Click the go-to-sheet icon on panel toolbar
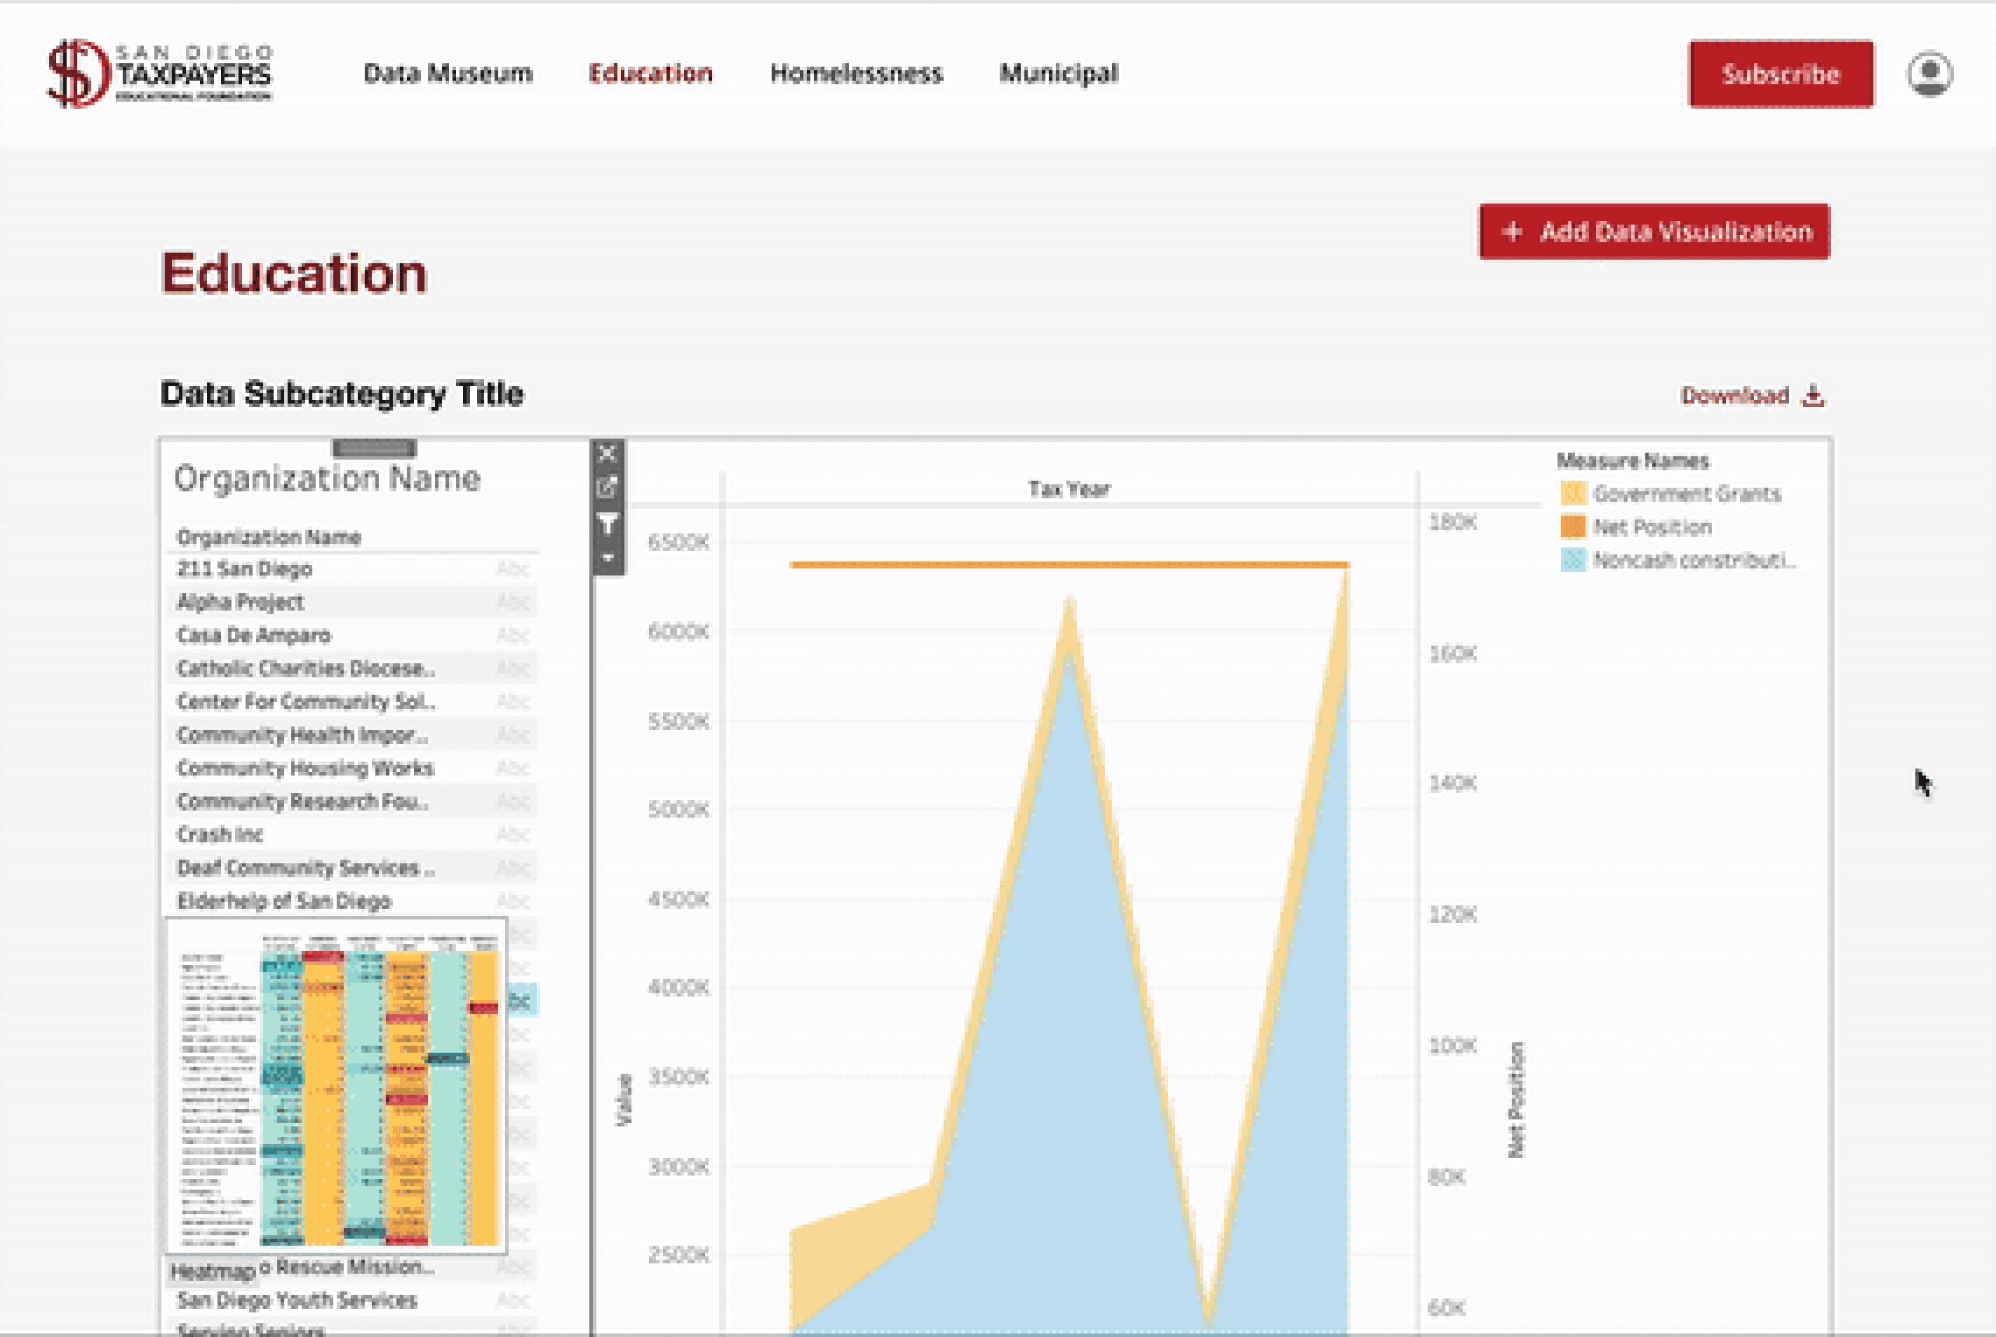The height and width of the screenshot is (1337, 1996). click(607, 487)
